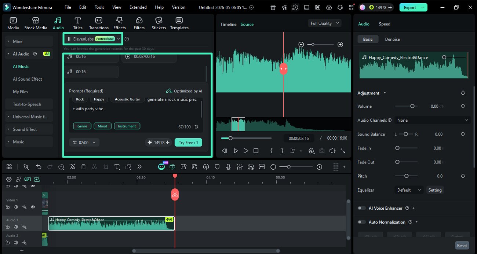This screenshot has width=477, height=254.
Task: Open the Equalizer Default dropdown
Action: tap(409, 190)
